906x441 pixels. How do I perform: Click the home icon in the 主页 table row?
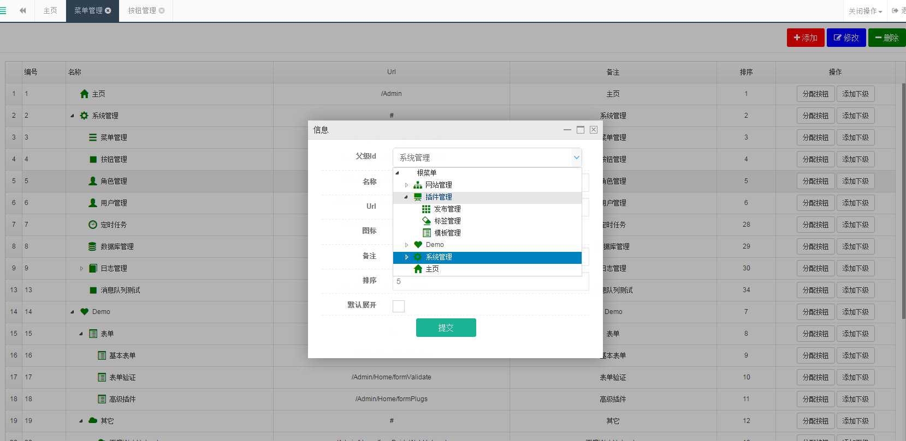tap(84, 94)
